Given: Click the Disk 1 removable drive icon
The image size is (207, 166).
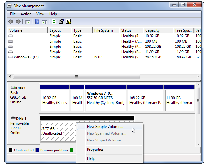Looking at the screenshot, I should (13, 118).
